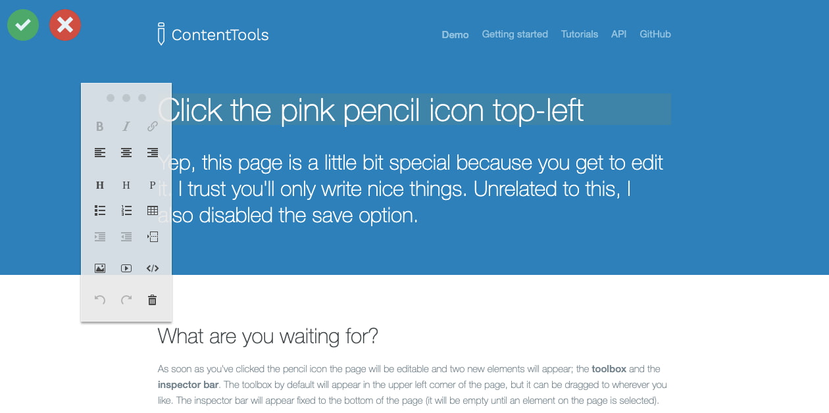Embed a video

tap(126, 268)
